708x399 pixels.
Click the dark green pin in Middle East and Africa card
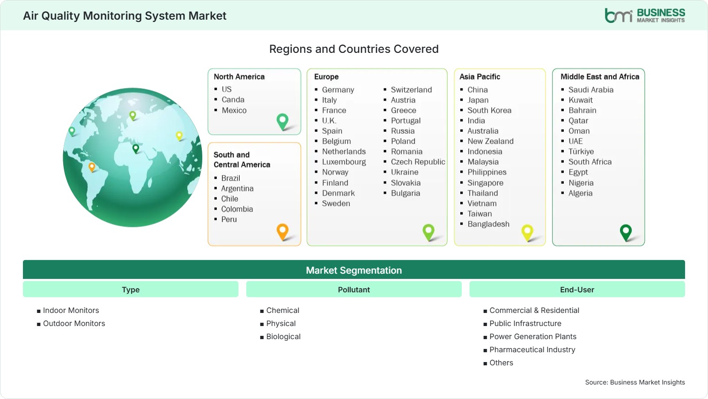pyautogui.click(x=626, y=232)
